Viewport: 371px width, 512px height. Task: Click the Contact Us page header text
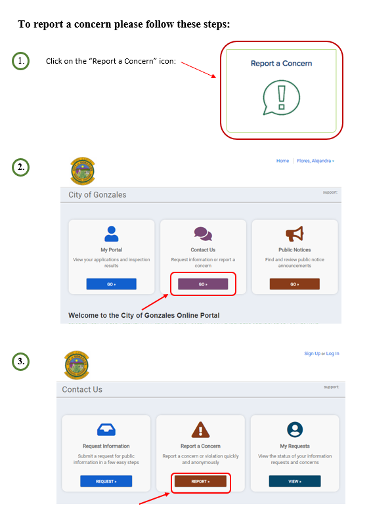82,389
